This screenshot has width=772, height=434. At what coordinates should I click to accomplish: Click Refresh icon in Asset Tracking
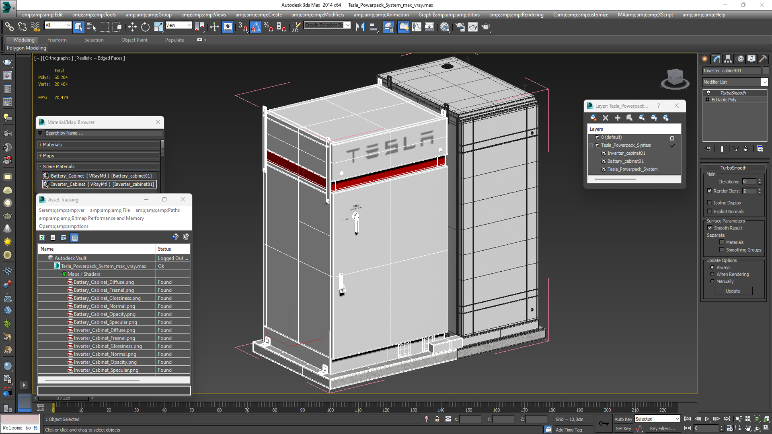[42, 237]
